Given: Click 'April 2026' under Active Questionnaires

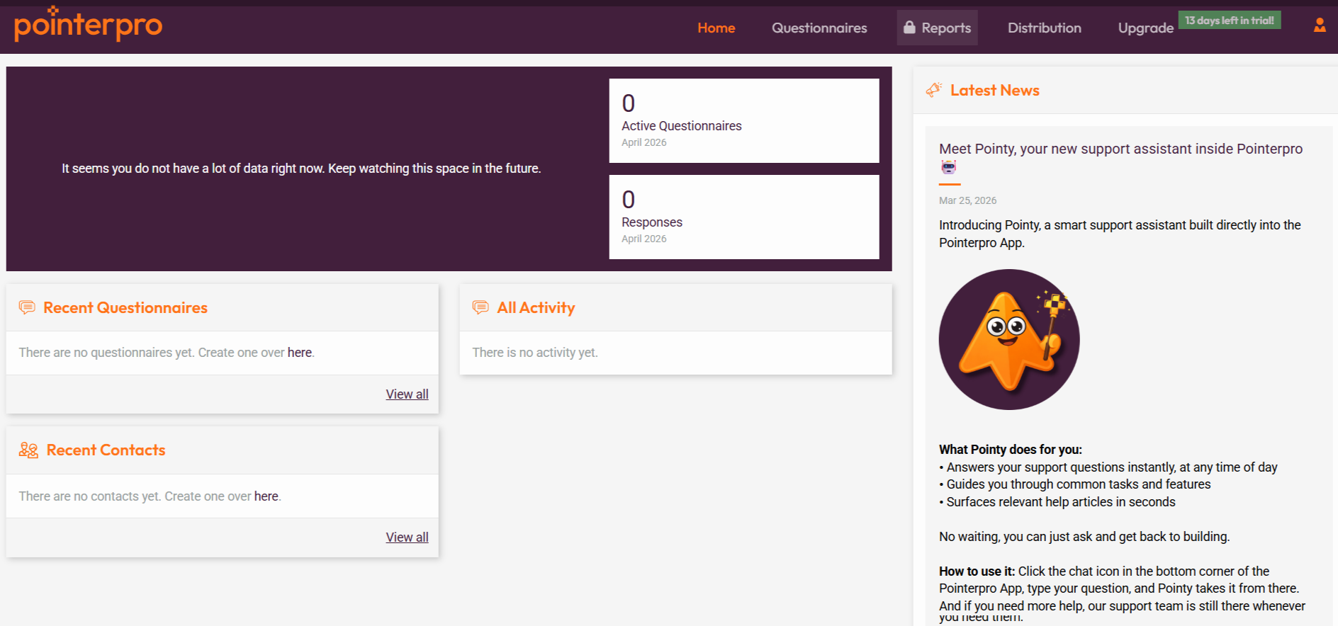Looking at the screenshot, I should (643, 142).
